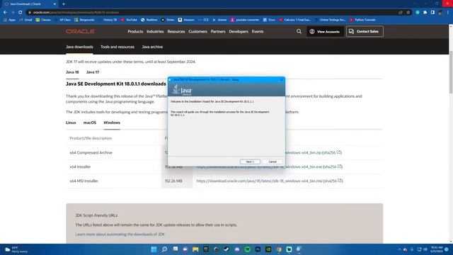
Task: Open the NVIDIA app from the taskbar
Action: click(x=268, y=249)
